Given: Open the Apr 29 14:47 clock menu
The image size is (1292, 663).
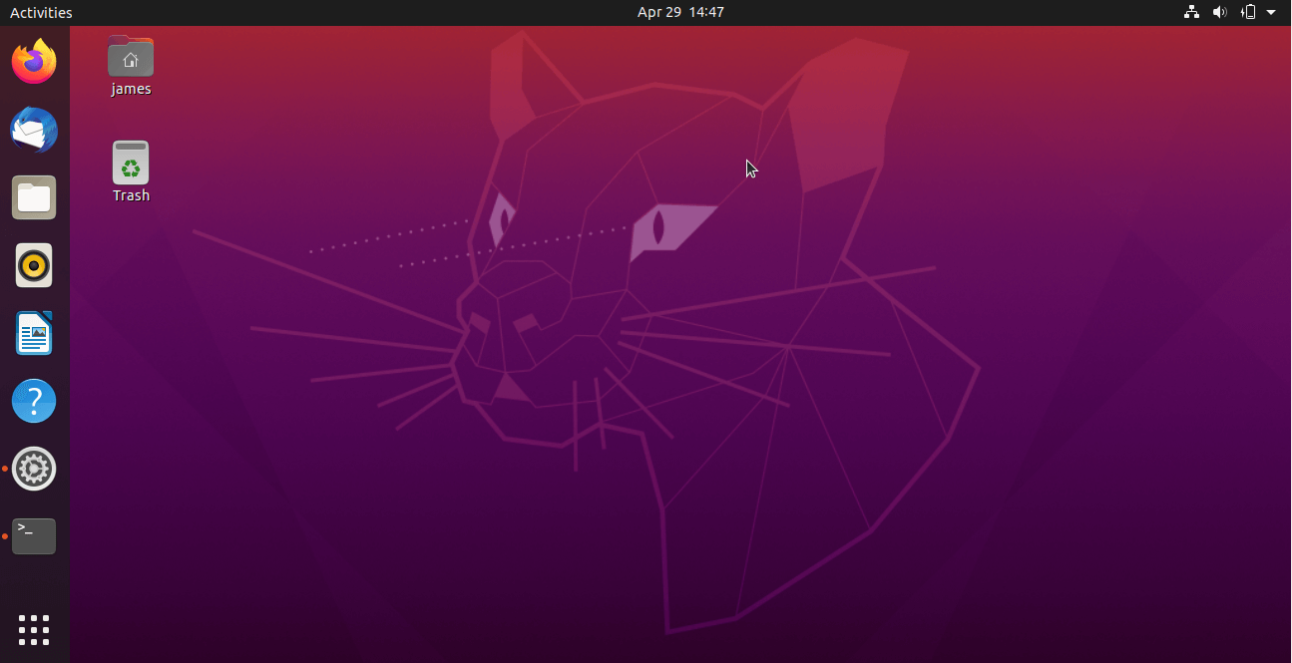Looking at the screenshot, I should 680,12.
